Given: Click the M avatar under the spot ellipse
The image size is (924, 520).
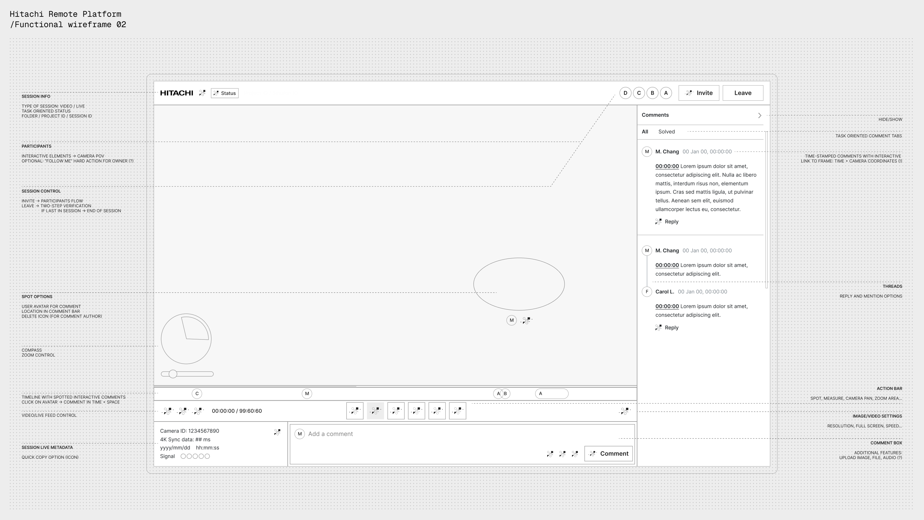Looking at the screenshot, I should pos(511,320).
